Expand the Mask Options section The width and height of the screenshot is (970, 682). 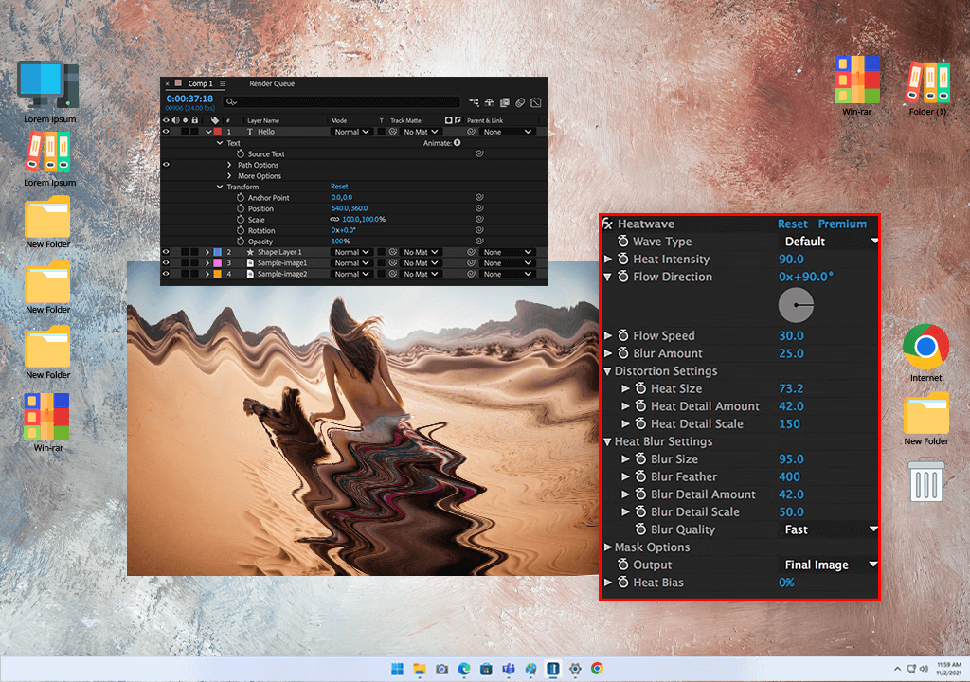point(608,547)
